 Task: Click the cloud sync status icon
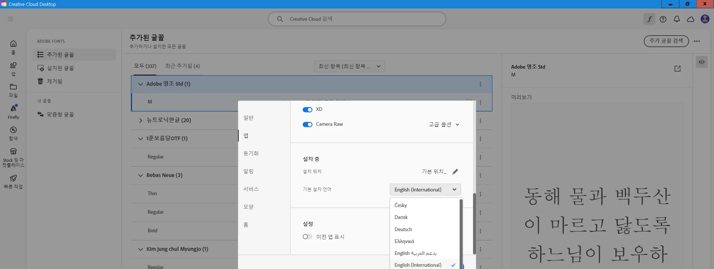[691, 19]
